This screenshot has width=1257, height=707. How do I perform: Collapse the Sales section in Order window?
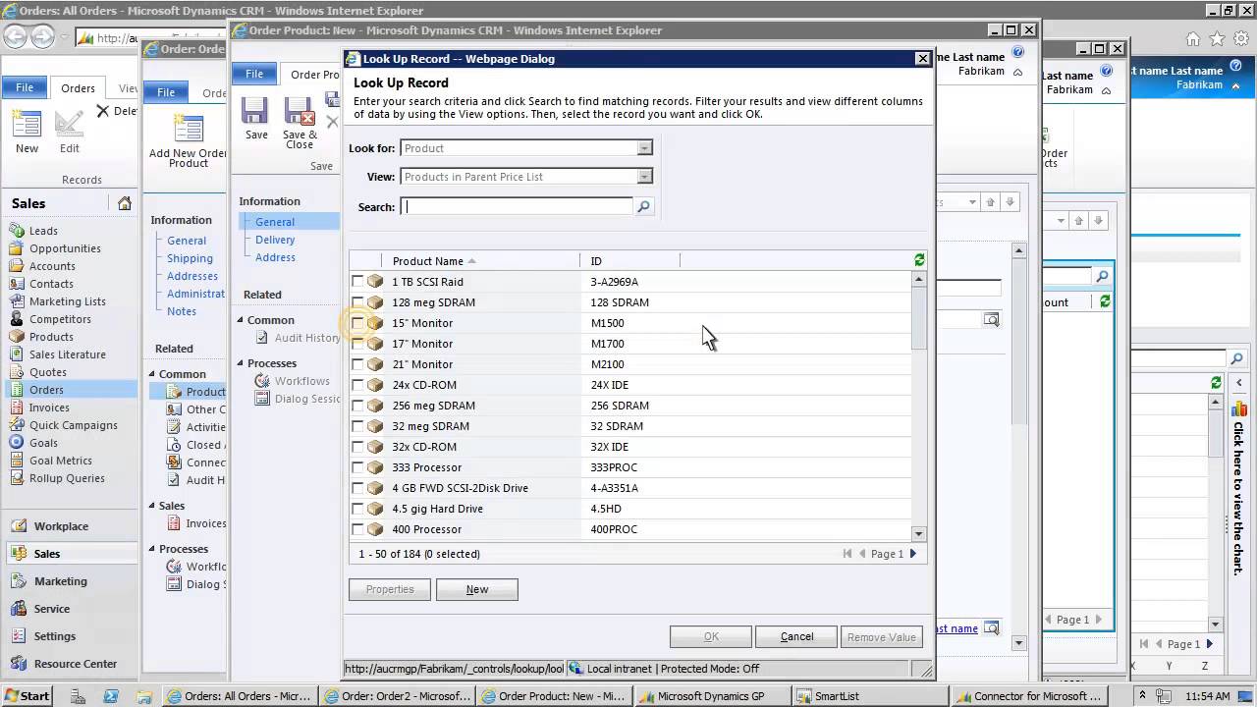coord(152,506)
